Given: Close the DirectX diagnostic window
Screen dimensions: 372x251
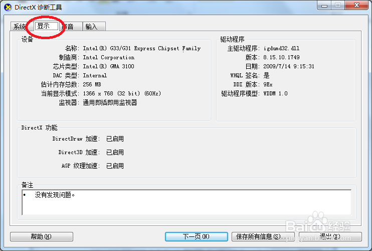Looking at the screenshot, I should click(x=356, y=6).
